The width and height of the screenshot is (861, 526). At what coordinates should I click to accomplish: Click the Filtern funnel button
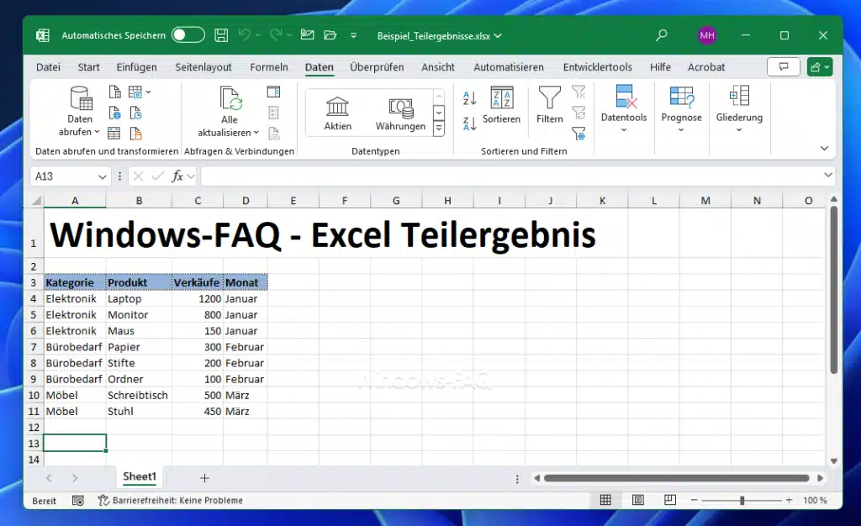coord(550,105)
